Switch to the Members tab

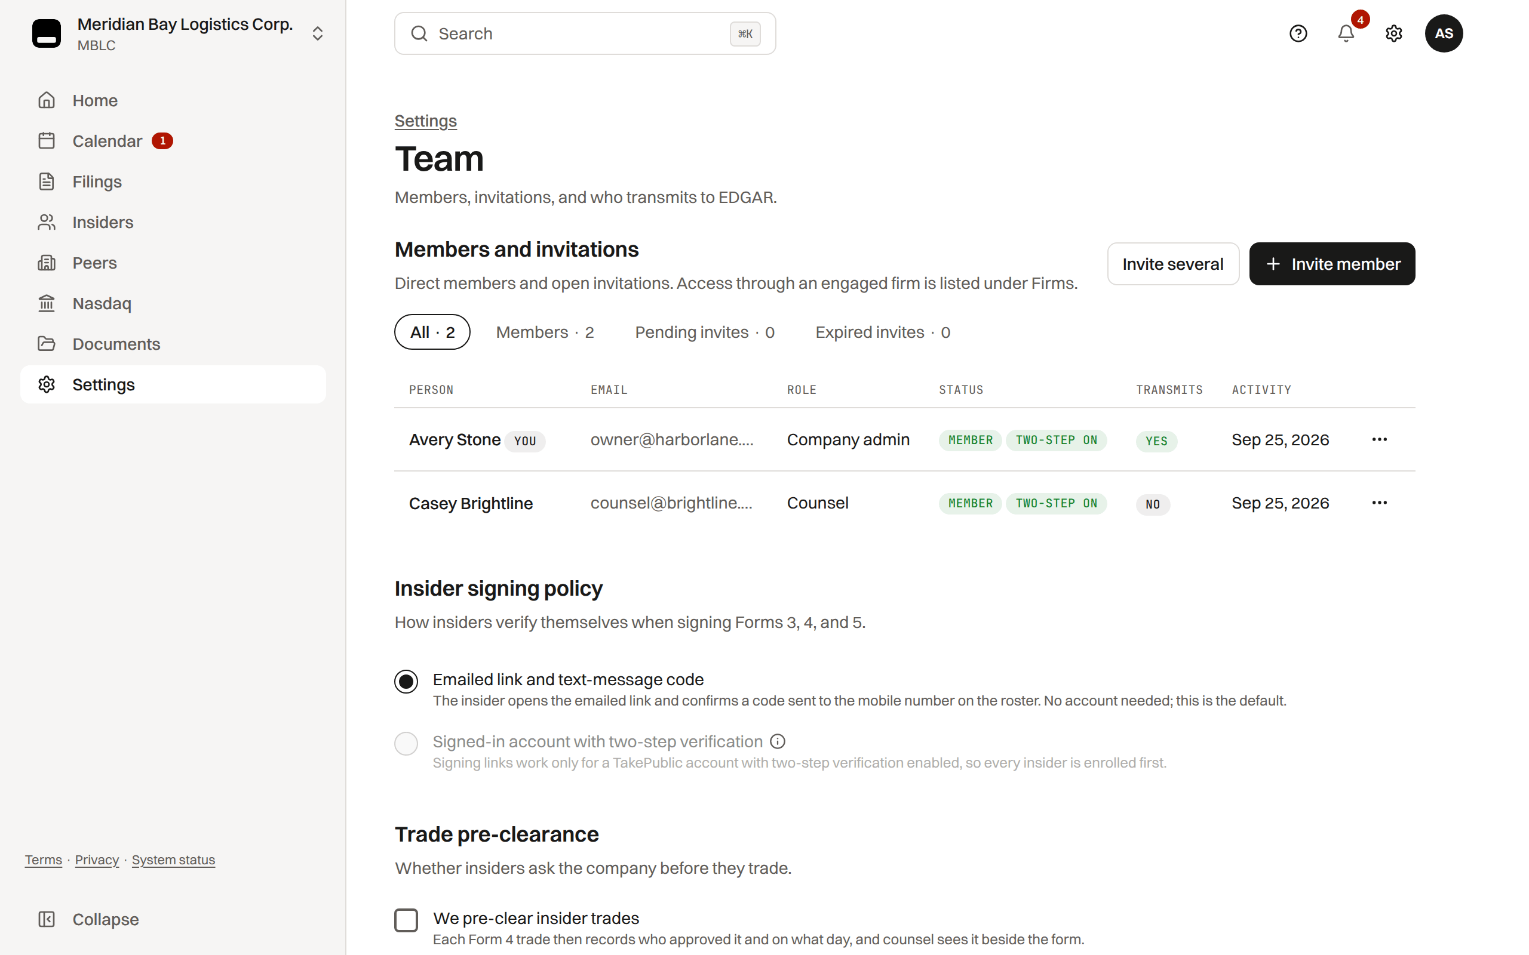pyautogui.click(x=545, y=332)
